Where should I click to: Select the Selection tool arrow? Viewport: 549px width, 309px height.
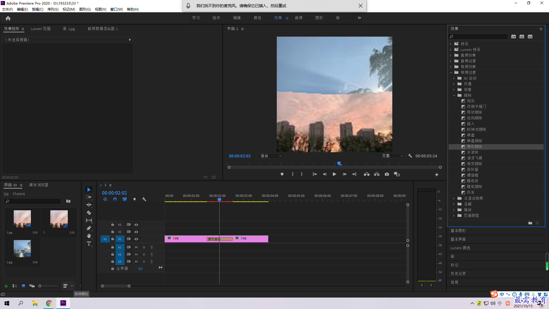tap(89, 190)
